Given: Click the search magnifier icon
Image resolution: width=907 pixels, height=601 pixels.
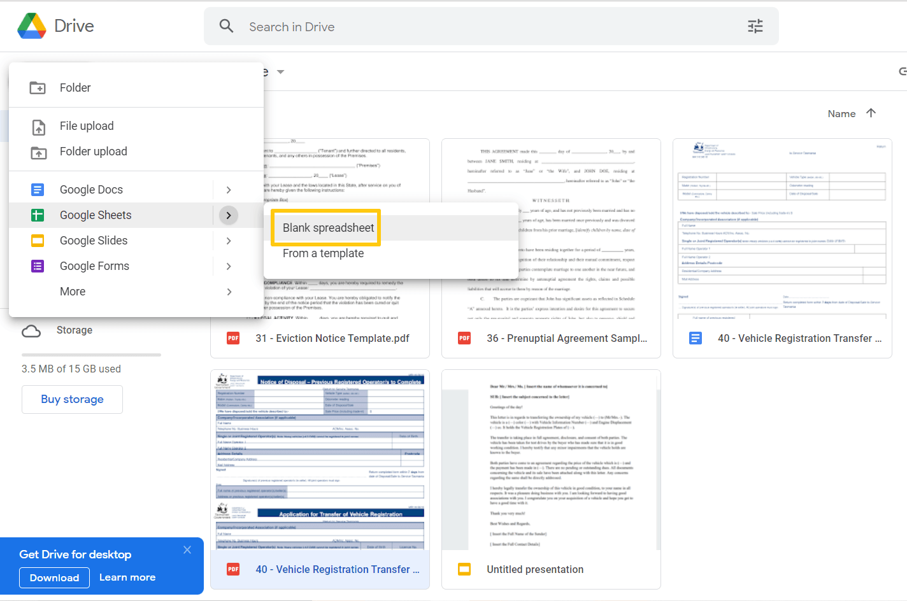Looking at the screenshot, I should point(226,26).
